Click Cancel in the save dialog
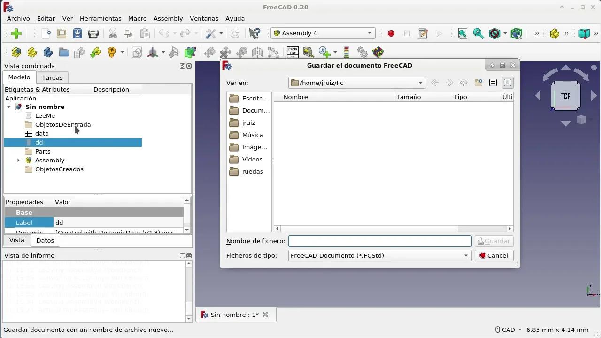This screenshot has height=338, width=601. tap(494, 255)
